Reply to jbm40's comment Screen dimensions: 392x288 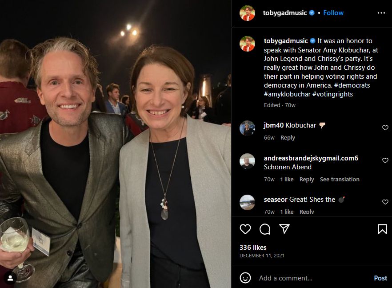288,138
